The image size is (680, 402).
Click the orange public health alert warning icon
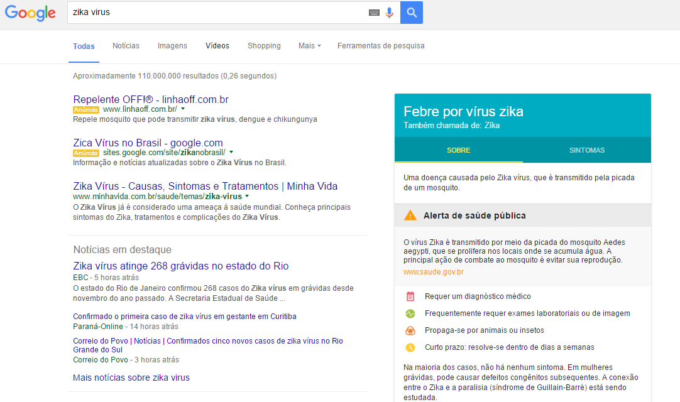(x=410, y=215)
